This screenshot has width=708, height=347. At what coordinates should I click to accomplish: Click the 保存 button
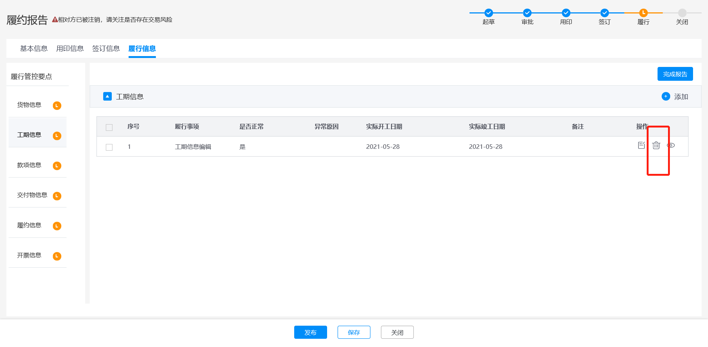point(354,332)
